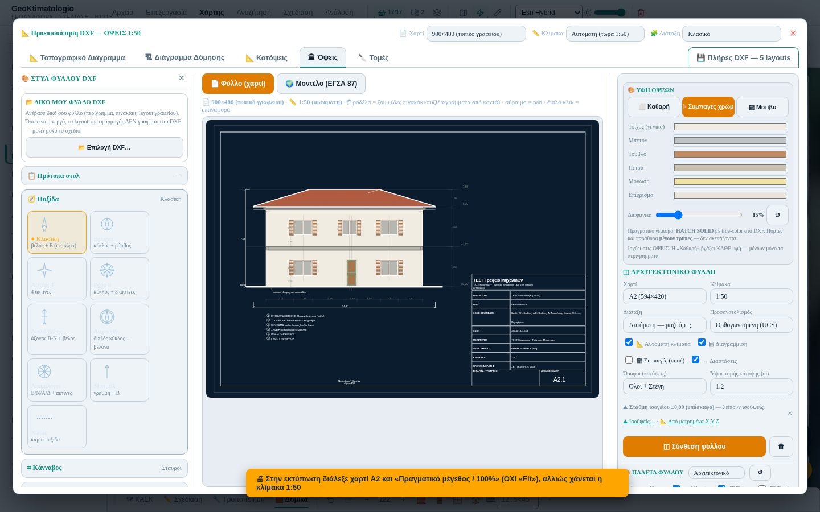
Task: Close the ΣΤΥΛ ΦΥΛΛΟΥ DXF panel
Action: click(x=182, y=78)
